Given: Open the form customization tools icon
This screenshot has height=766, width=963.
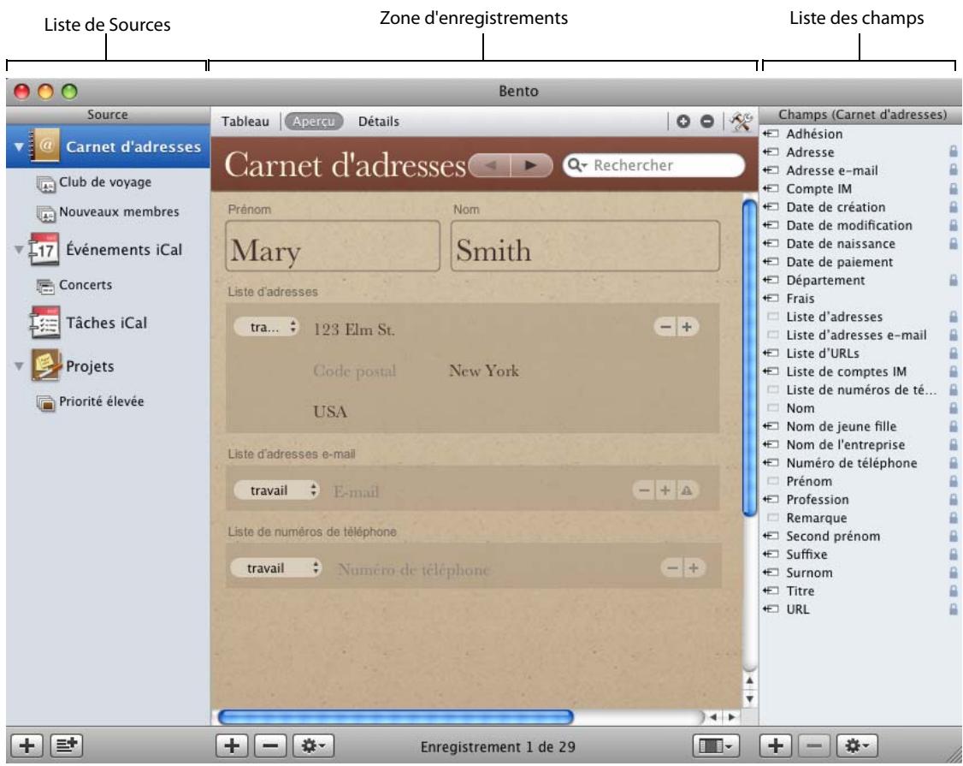Looking at the screenshot, I should (x=741, y=122).
